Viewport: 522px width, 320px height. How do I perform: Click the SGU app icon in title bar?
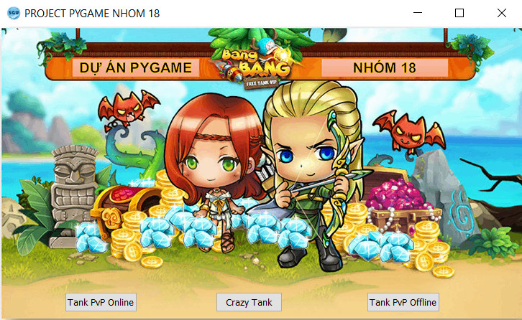14,14
